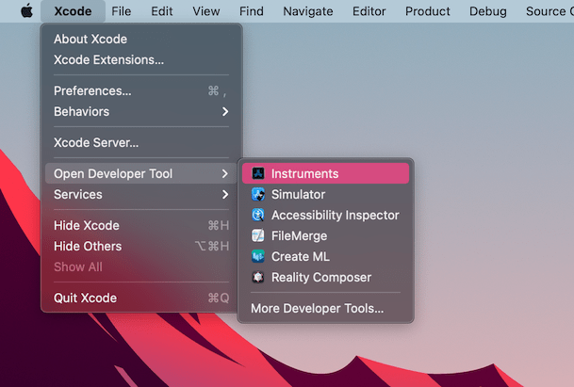
Task: Expand the Behaviors submenu arrow
Action: (224, 112)
